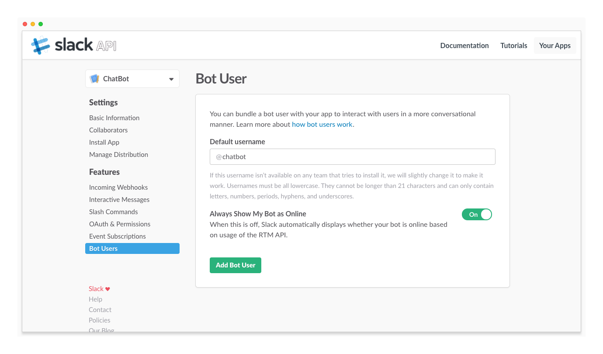
Task: Open Tutorials in the top navigation
Action: click(x=514, y=45)
